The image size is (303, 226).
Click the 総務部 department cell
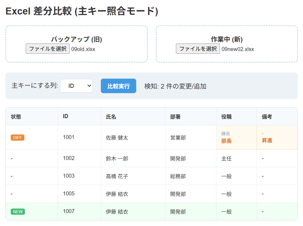pyautogui.click(x=178, y=176)
